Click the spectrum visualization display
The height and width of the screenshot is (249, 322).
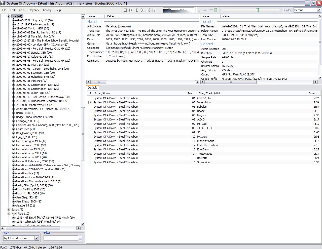click(179, 10)
